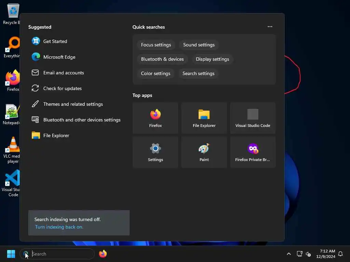The height and width of the screenshot is (262, 350).
Task: Click the muted volume tray icon
Action: pos(308,254)
